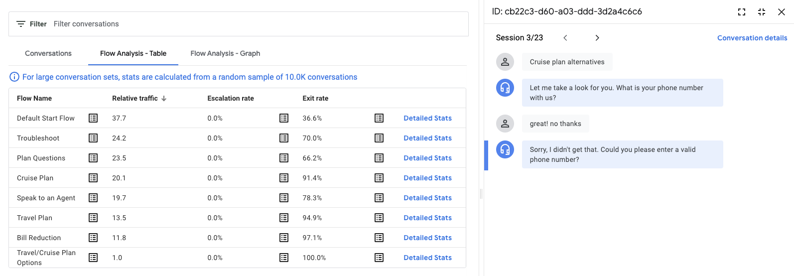Click the info icon before sample notice
794x276 pixels.
(14, 77)
